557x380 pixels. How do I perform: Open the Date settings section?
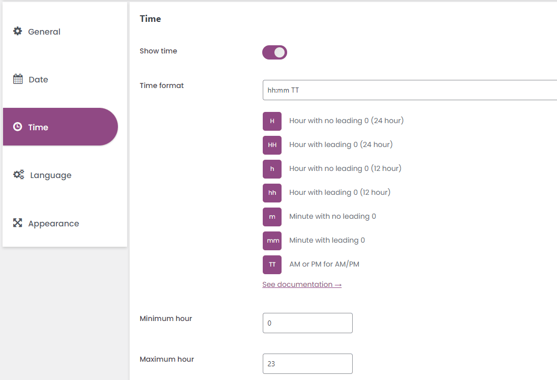[39, 79]
